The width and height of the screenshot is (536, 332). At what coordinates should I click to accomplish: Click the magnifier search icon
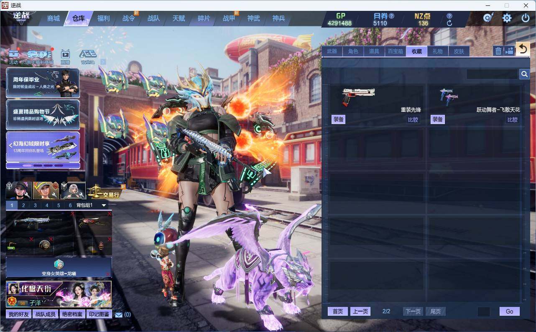[x=524, y=74]
